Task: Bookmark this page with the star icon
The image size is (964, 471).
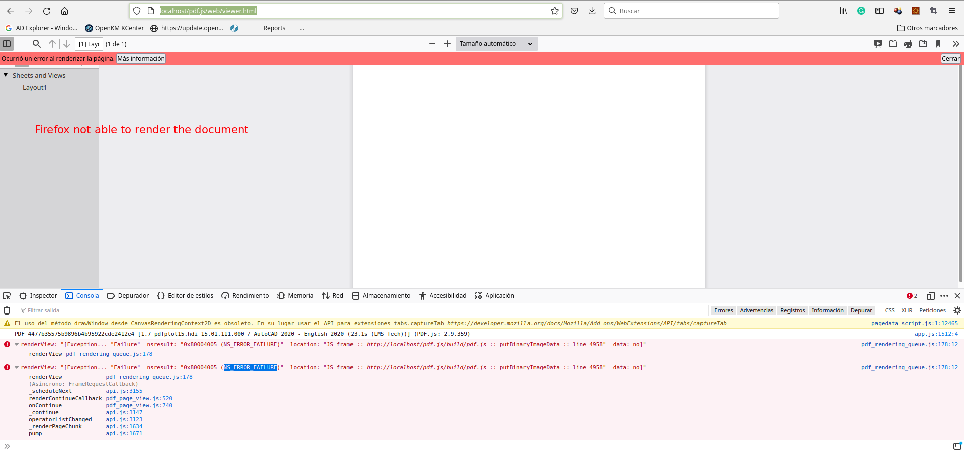Action: 555,11
